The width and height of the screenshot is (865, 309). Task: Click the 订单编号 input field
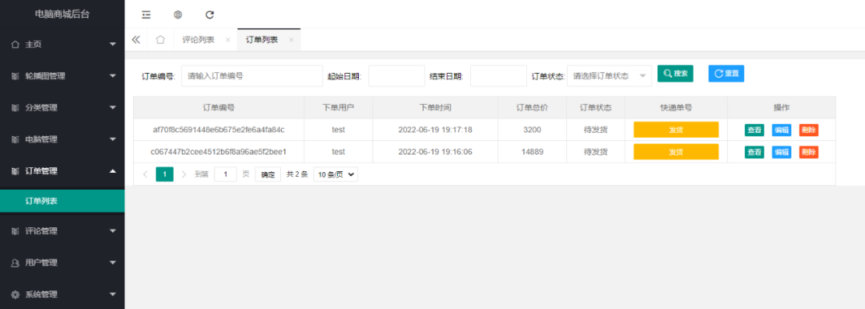point(251,75)
